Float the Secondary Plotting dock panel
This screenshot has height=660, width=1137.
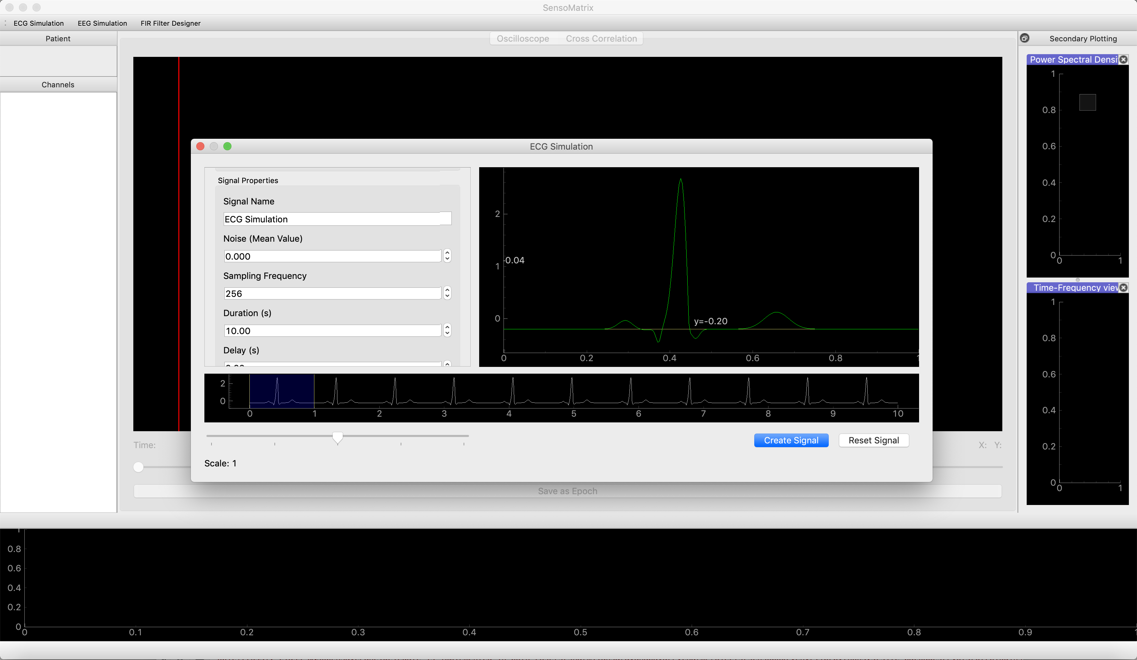(1025, 38)
